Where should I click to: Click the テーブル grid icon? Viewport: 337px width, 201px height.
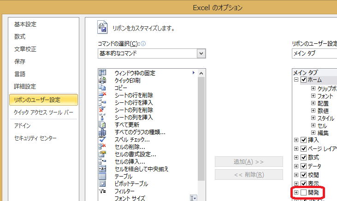click(x=102, y=176)
